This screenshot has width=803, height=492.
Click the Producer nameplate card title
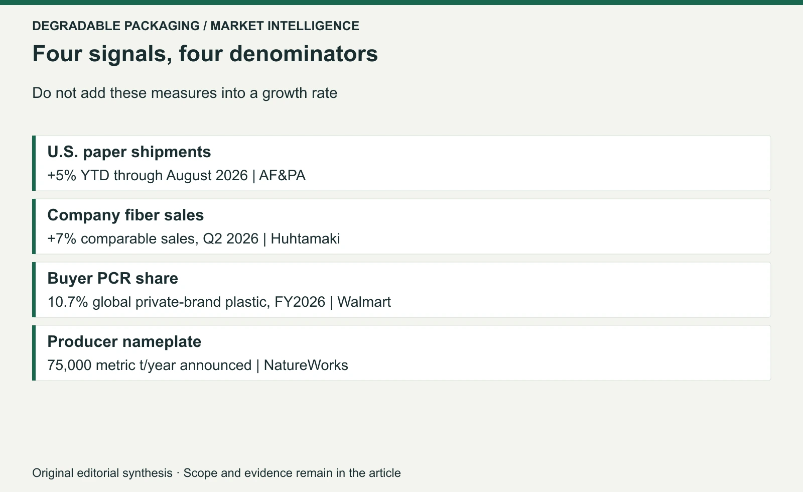click(124, 341)
